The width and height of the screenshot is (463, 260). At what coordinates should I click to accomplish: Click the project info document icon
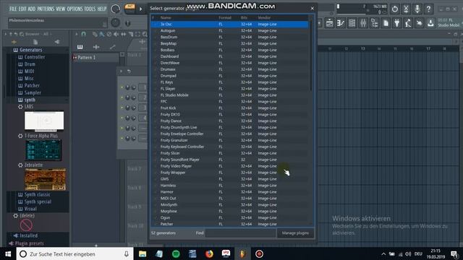(x=386, y=23)
